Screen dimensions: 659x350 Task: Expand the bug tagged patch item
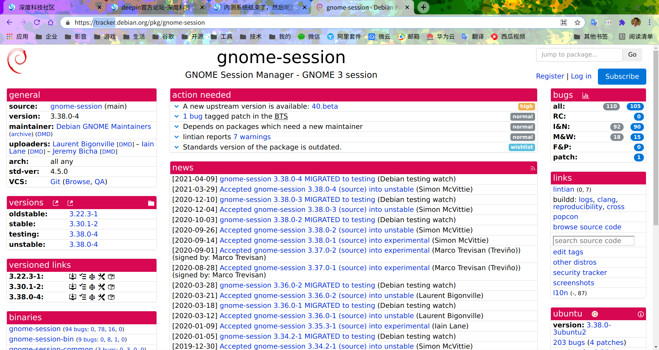[x=176, y=117]
